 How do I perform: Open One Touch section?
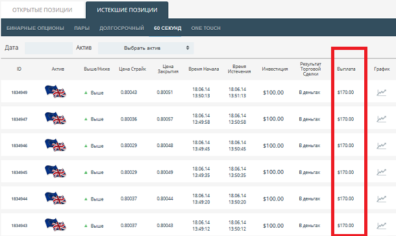(206, 28)
